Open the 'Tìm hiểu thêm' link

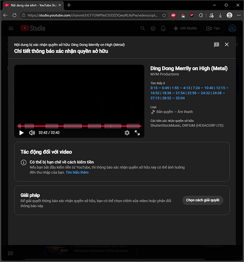click(77, 172)
